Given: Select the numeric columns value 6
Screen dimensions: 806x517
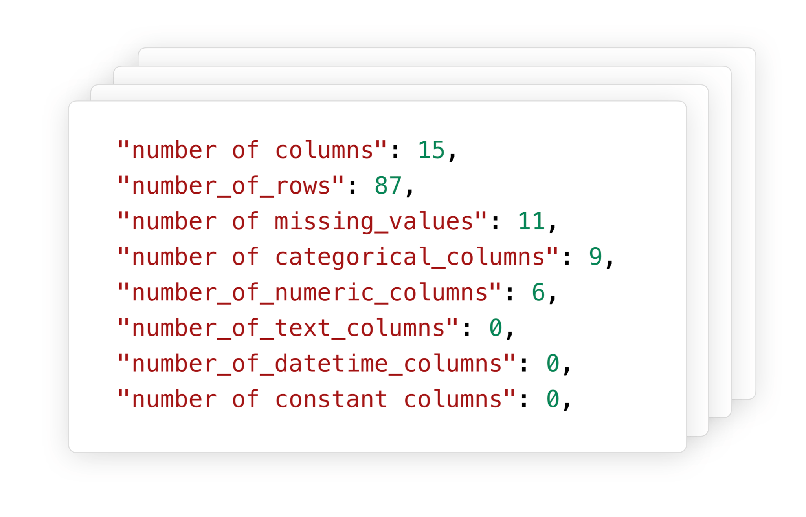Looking at the screenshot, I should (x=538, y=293).
